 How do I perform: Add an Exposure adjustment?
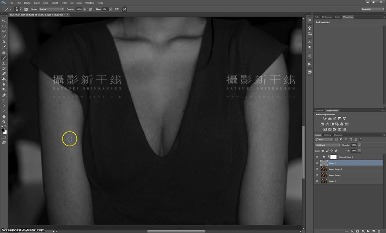(x=339, y=118)
